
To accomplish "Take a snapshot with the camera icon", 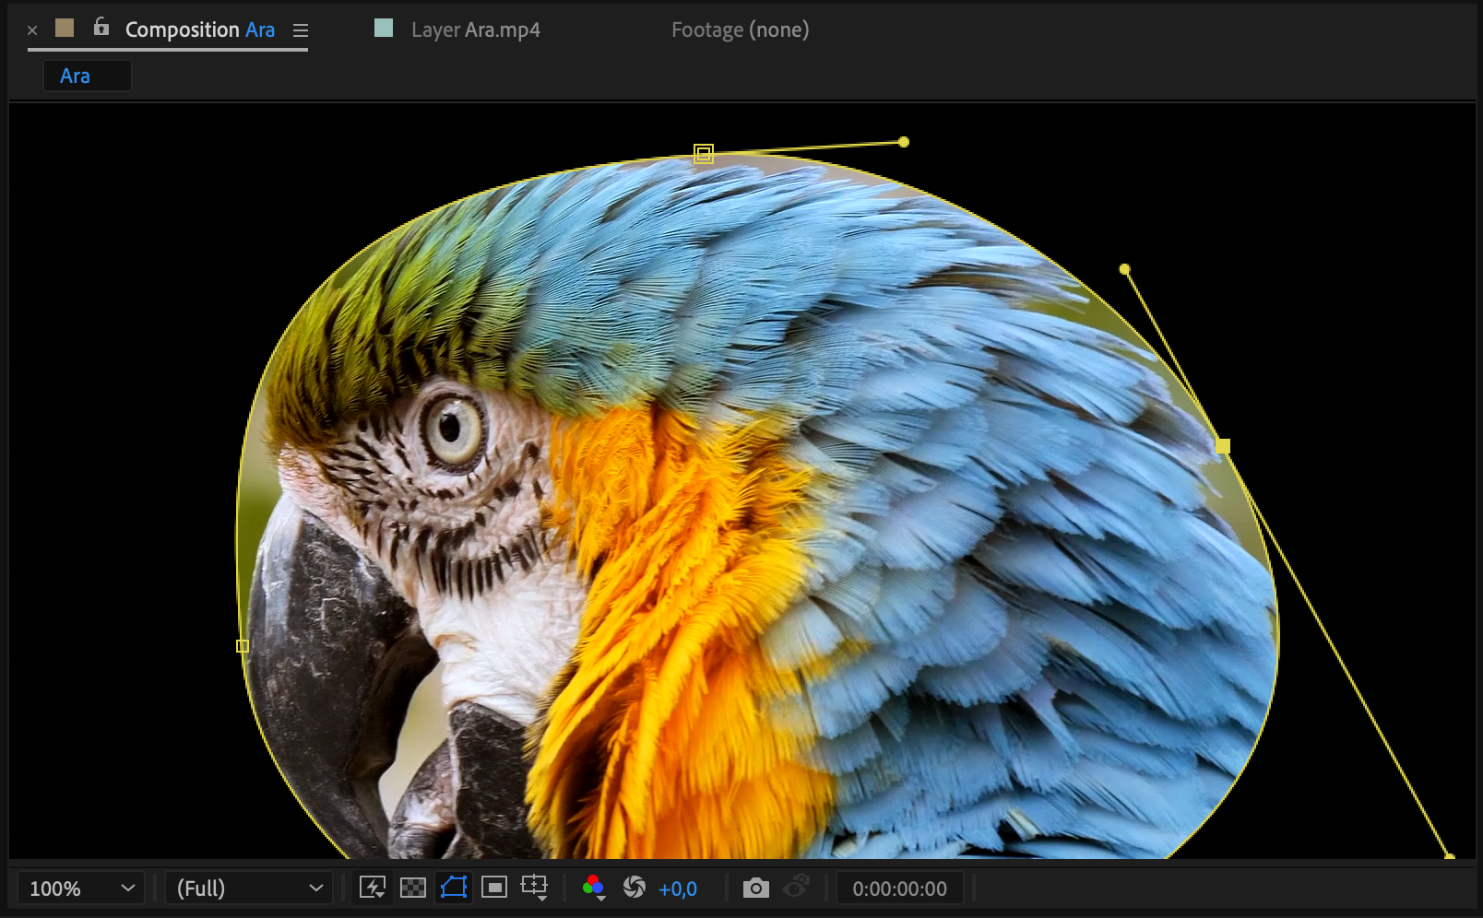I will pos(755,888).
